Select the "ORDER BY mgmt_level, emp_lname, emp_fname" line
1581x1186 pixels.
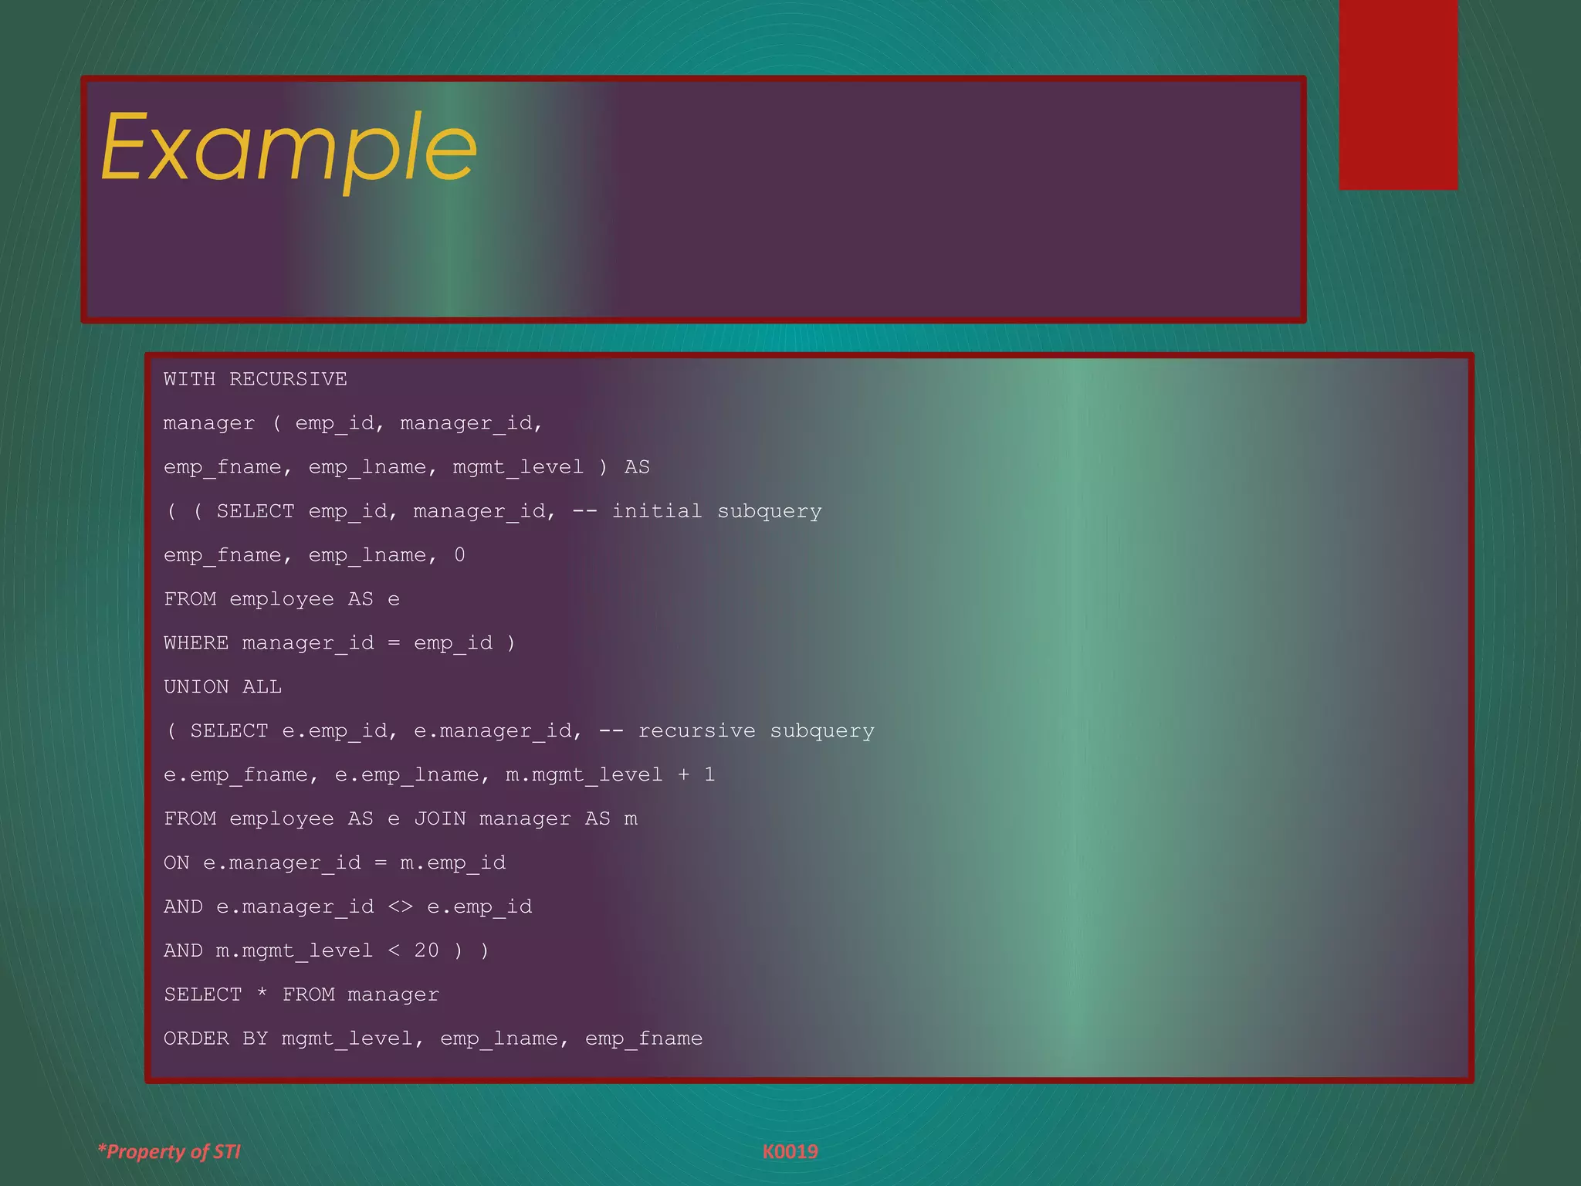click(433, 1039)
